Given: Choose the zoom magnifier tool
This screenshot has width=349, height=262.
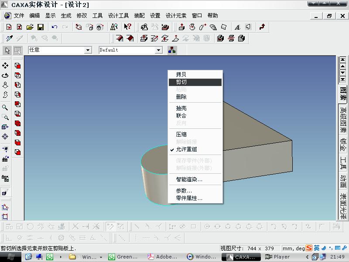Looking at the screenshot, I should point(5,107).
